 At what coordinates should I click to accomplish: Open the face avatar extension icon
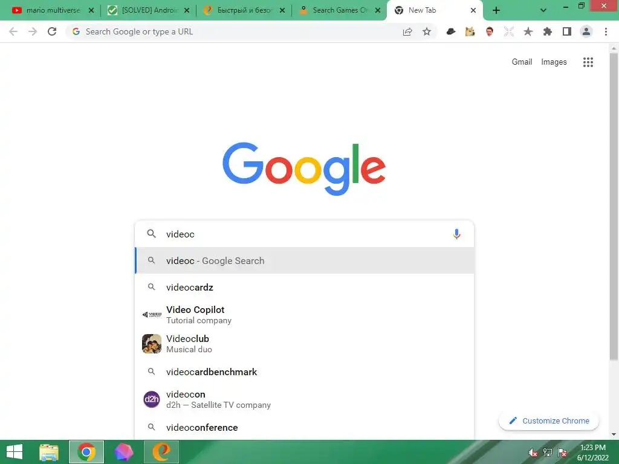(490, 31)
